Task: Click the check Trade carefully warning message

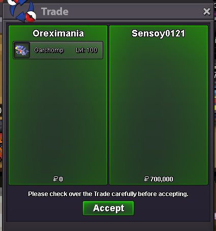Action: tap(108, 194)
